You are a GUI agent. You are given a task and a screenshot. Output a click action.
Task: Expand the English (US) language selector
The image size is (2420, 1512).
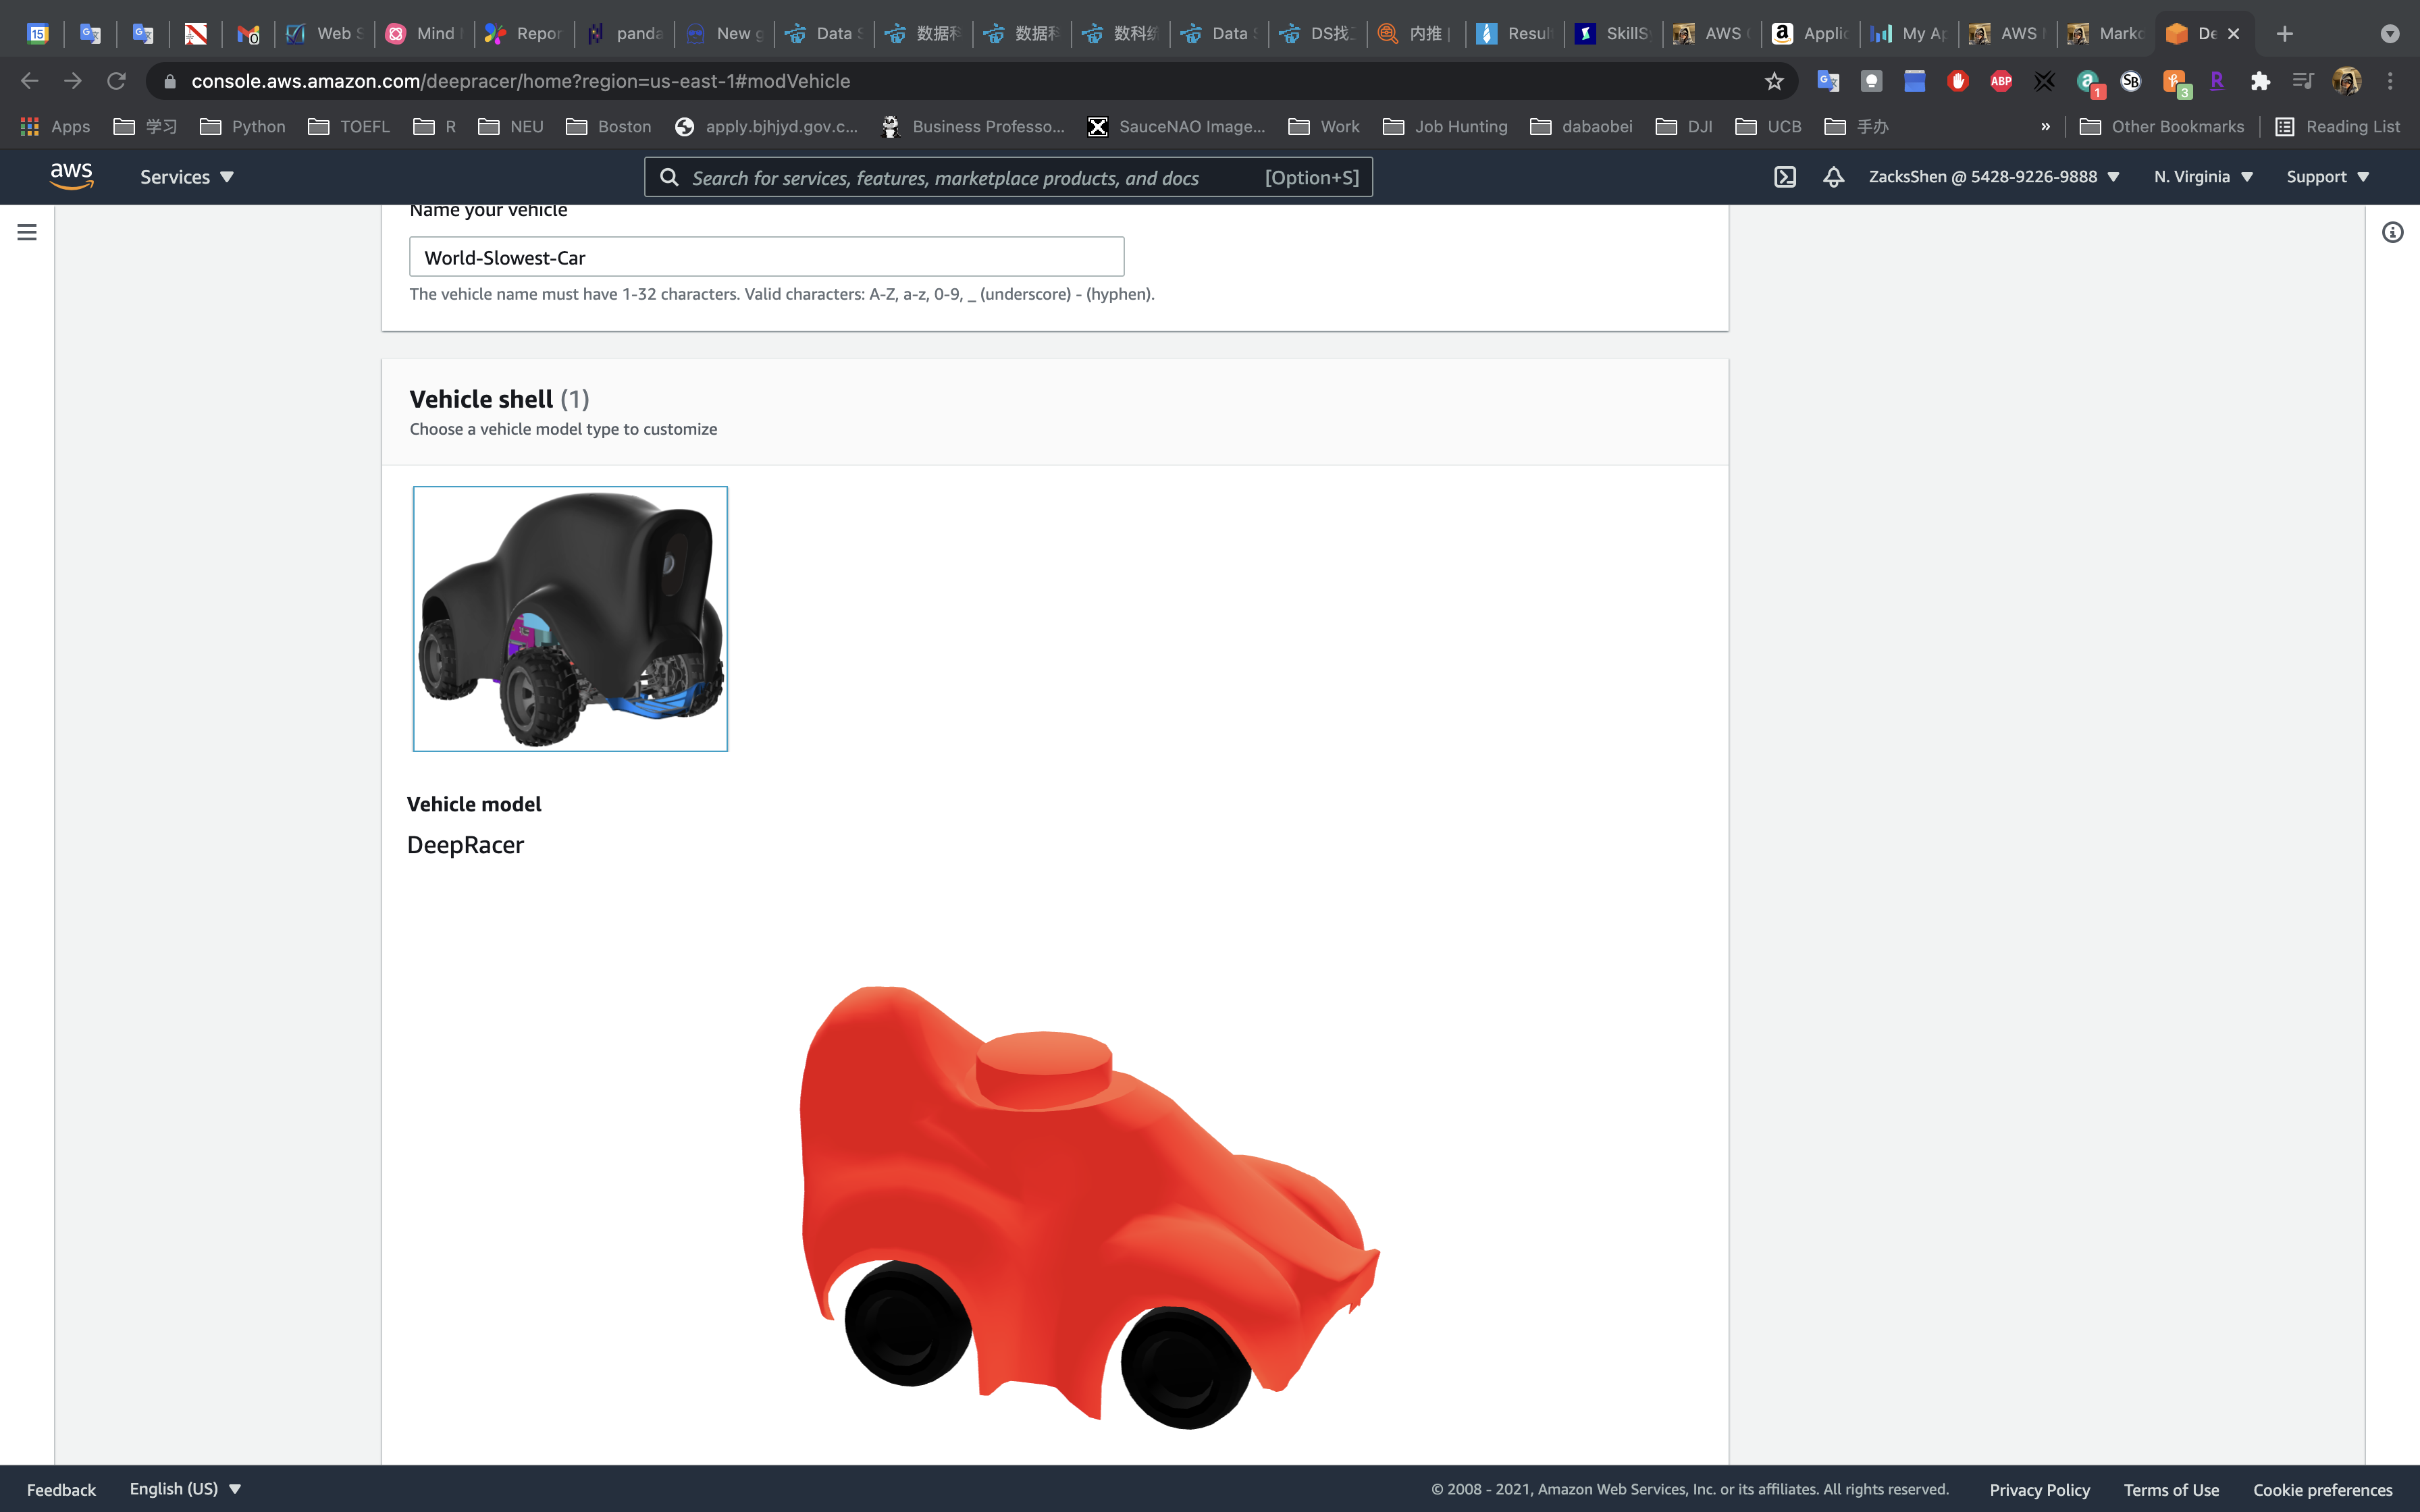pyautogui.click(x=185, y=1488)
